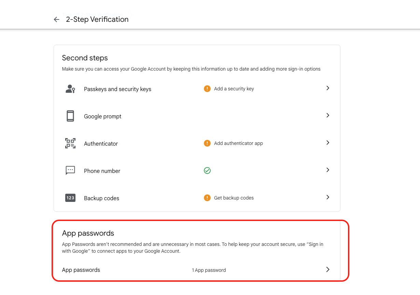
Task: Click the Authenticator QR code icon
Action: coord(70,143)
